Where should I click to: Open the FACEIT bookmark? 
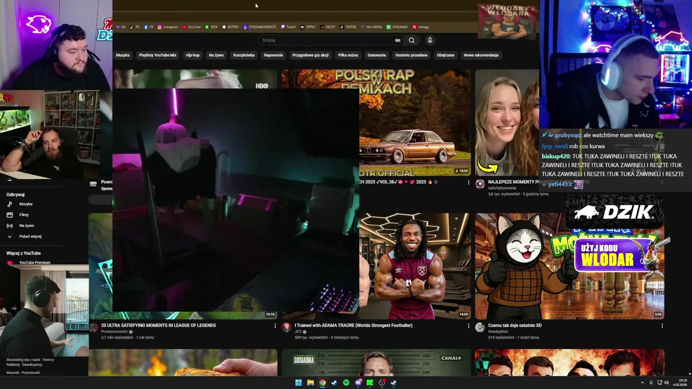328,26
